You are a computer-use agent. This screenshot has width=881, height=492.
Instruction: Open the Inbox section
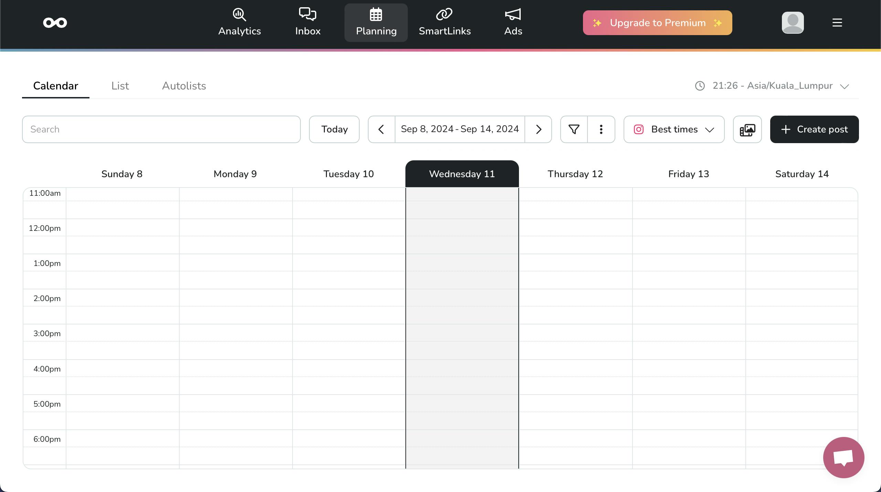point(308,22)
